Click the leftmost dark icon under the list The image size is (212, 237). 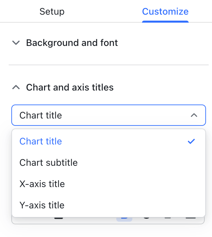coord(59,219)
